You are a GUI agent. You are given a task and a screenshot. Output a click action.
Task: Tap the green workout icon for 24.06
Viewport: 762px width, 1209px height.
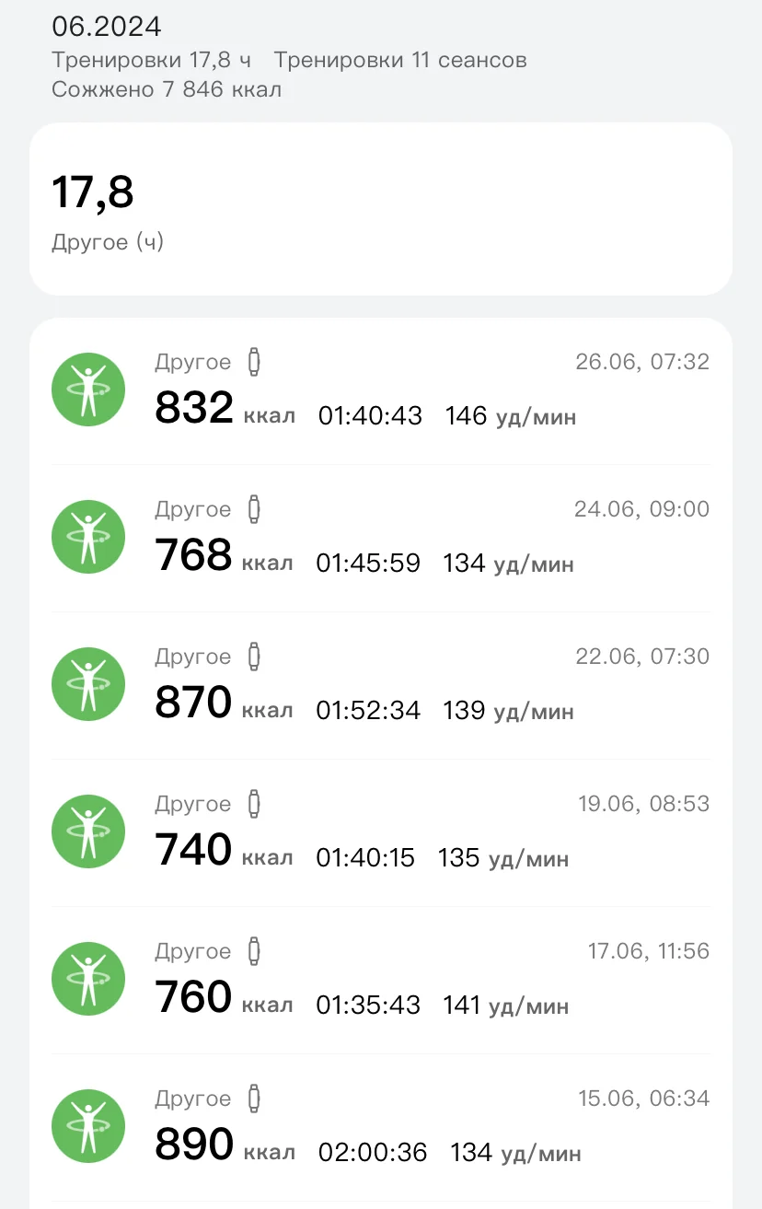coord(88,537)
